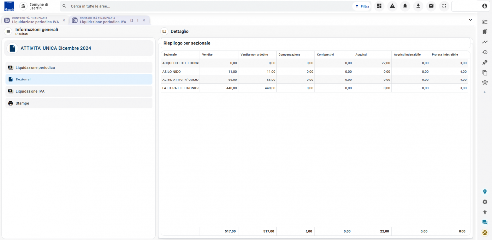Sort by Vendite non a debito column header
The image size is (492, 240).
(x=257, y=55)
